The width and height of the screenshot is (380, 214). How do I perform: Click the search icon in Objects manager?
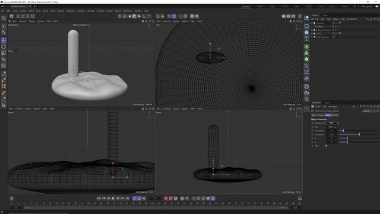tap(368, 19)
